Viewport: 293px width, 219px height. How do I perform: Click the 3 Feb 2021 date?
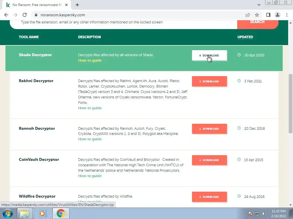[253, 81]
